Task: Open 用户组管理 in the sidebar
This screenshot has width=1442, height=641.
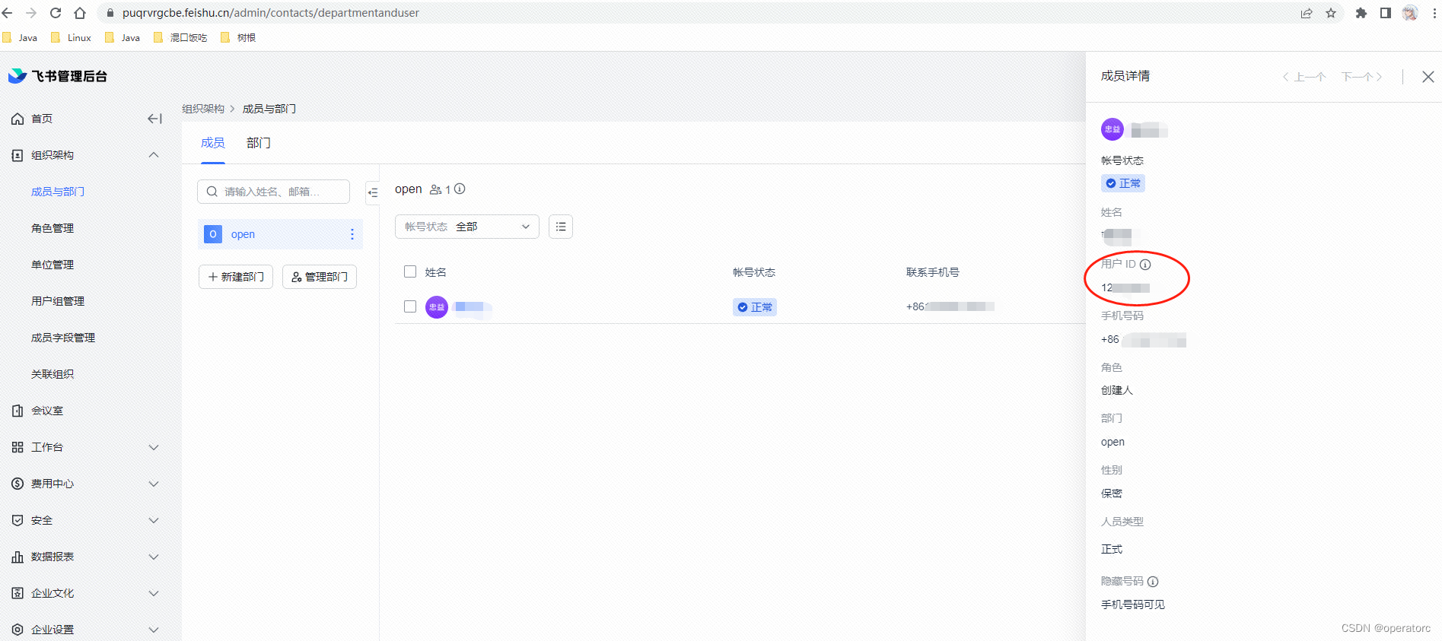Action: 58,301
